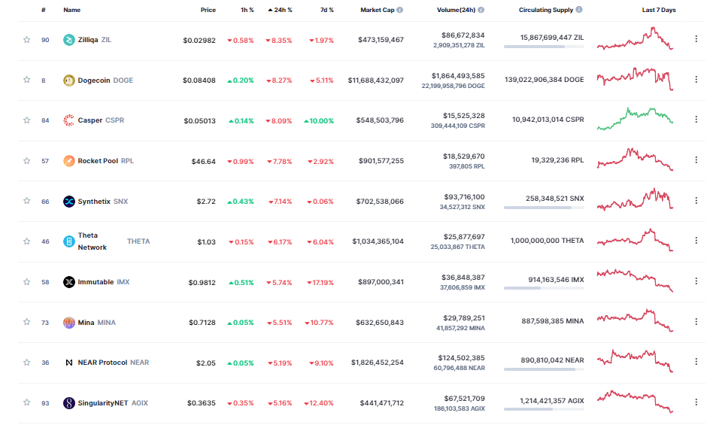Image resolution: width=713 pixels, height=428 pixels.
Task: Sort by 7d % column header
Action: [326, 10]
